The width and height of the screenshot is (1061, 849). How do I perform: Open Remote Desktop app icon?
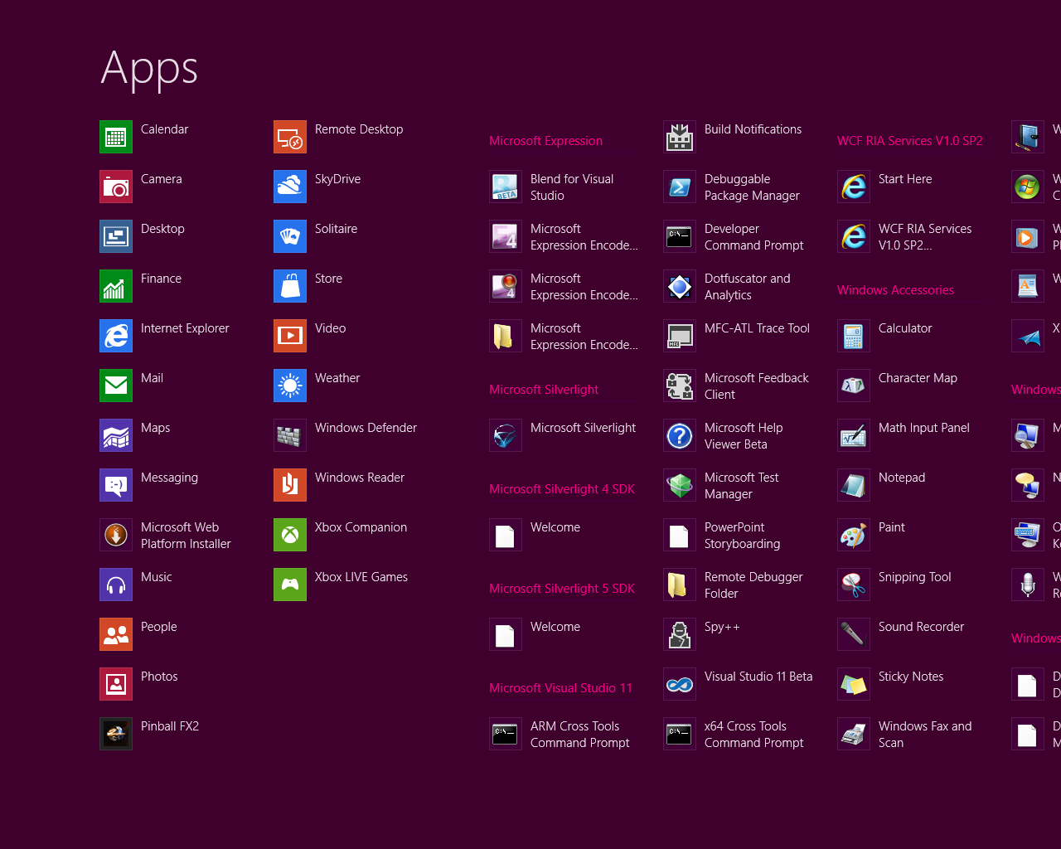click(290, 137)
